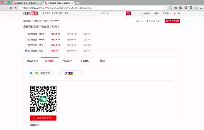Click the ¥5 price of the 30-day plan

tap(55, 51)
